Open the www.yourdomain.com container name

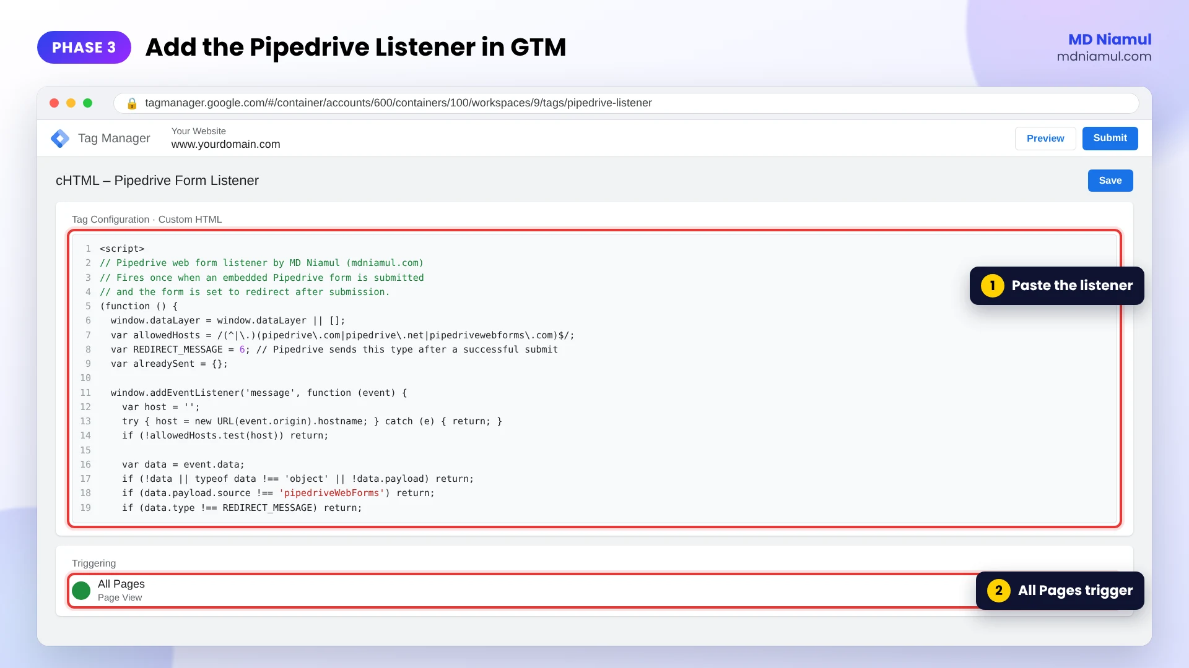225,145
